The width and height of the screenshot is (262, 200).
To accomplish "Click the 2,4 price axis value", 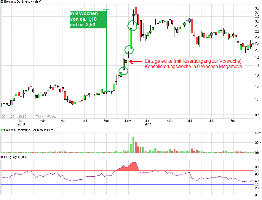I will tap(257, 37).
